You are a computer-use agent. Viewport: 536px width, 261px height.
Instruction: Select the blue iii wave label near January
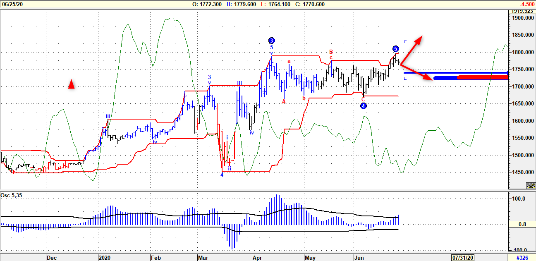coord(108,116)
